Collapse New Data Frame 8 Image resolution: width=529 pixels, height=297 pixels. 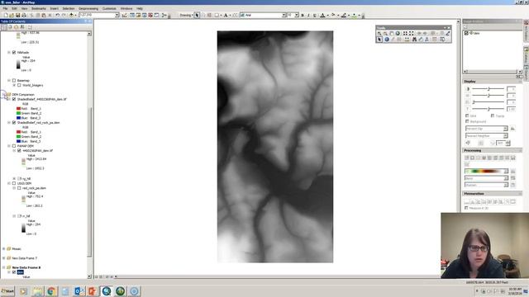[4, 267]
